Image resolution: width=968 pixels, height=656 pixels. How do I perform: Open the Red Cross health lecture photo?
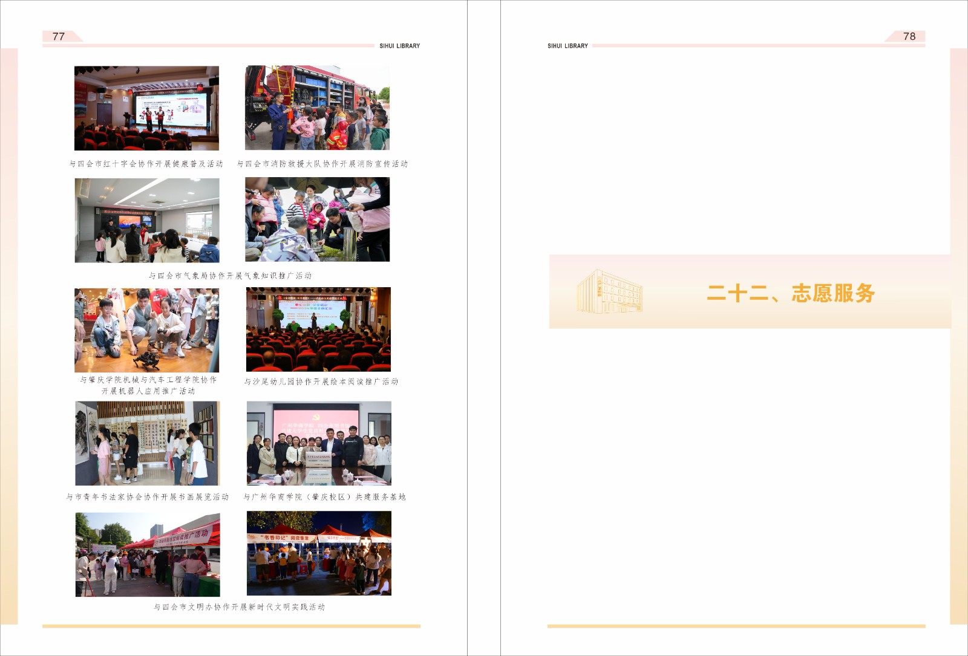pos(146,108)
